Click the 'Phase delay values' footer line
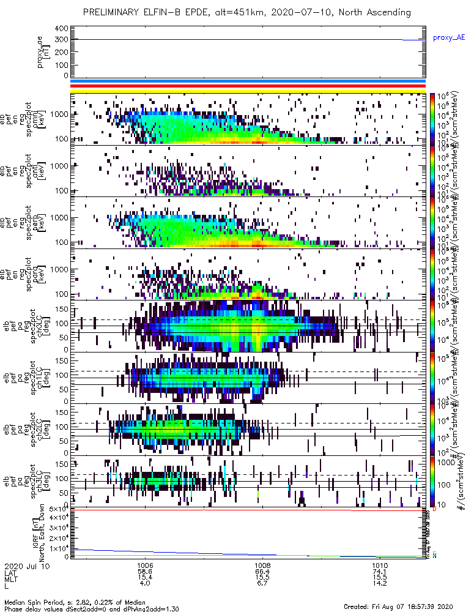The image size is (474, 612). click(x=92, y=609)
